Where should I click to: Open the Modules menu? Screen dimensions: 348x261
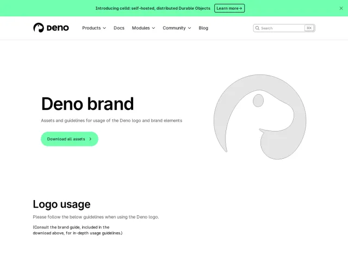[x=144, y=28]
